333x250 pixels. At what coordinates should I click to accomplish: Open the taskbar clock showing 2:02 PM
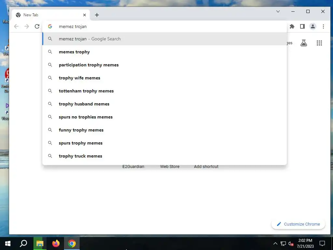point(305,243)
